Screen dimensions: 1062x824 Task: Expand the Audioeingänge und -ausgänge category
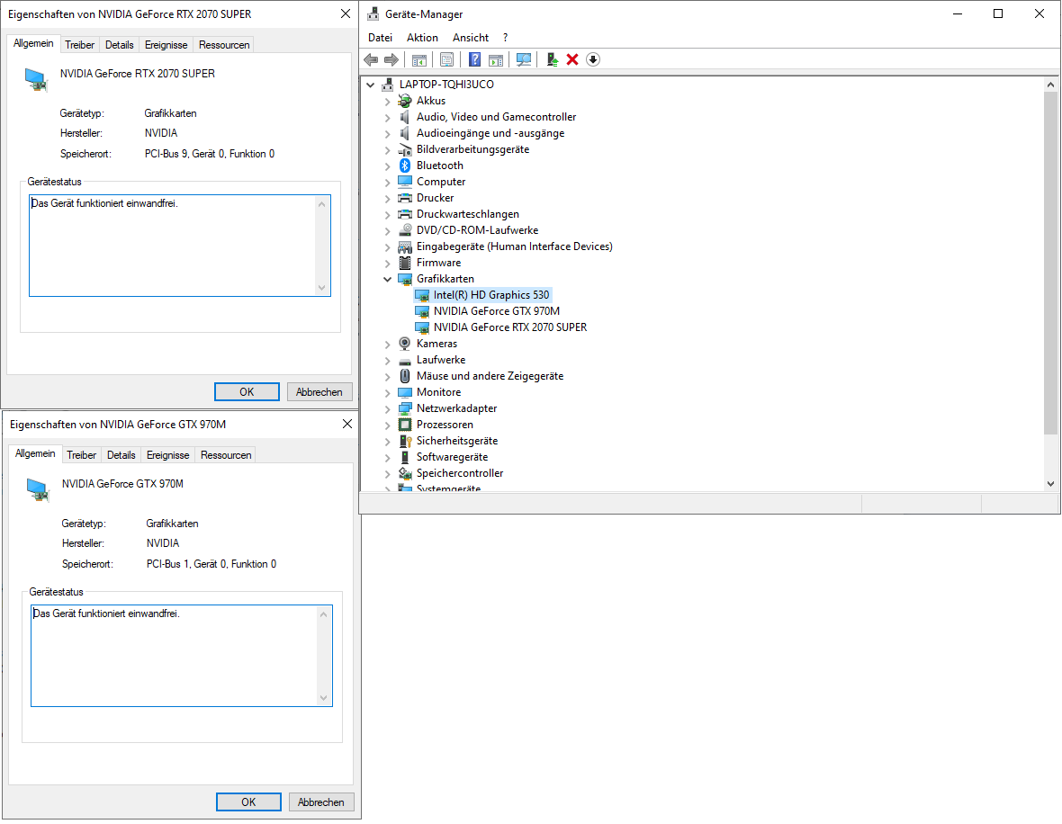(x=387, y=134)
